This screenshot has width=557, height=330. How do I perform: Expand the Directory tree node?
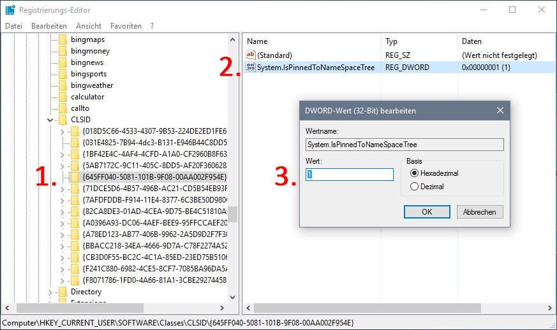point(50,292)
